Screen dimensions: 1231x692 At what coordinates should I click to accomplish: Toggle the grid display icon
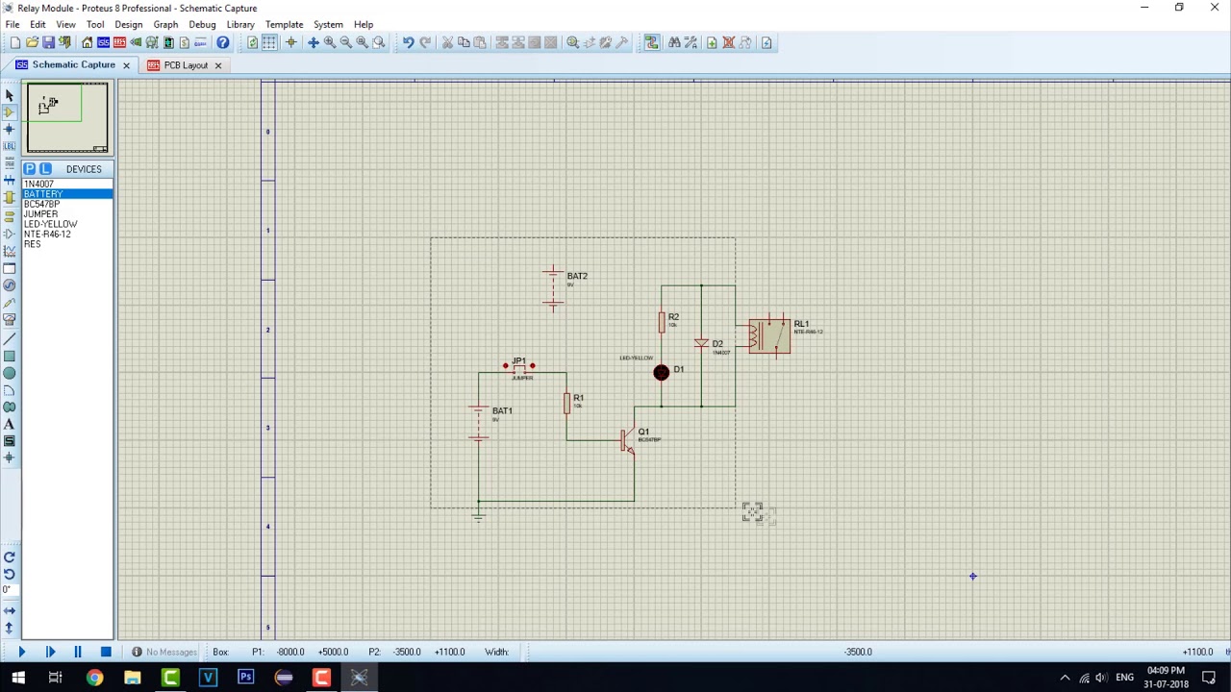coord(269,42)
